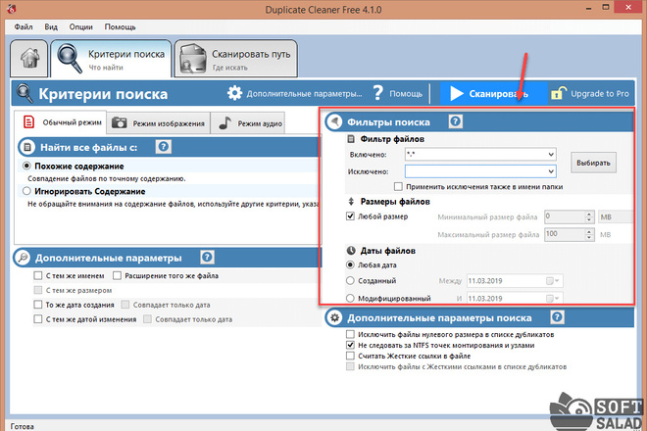Enable the С тем же именем checkbox
647x431 pixels.
(x=38, y=275)
